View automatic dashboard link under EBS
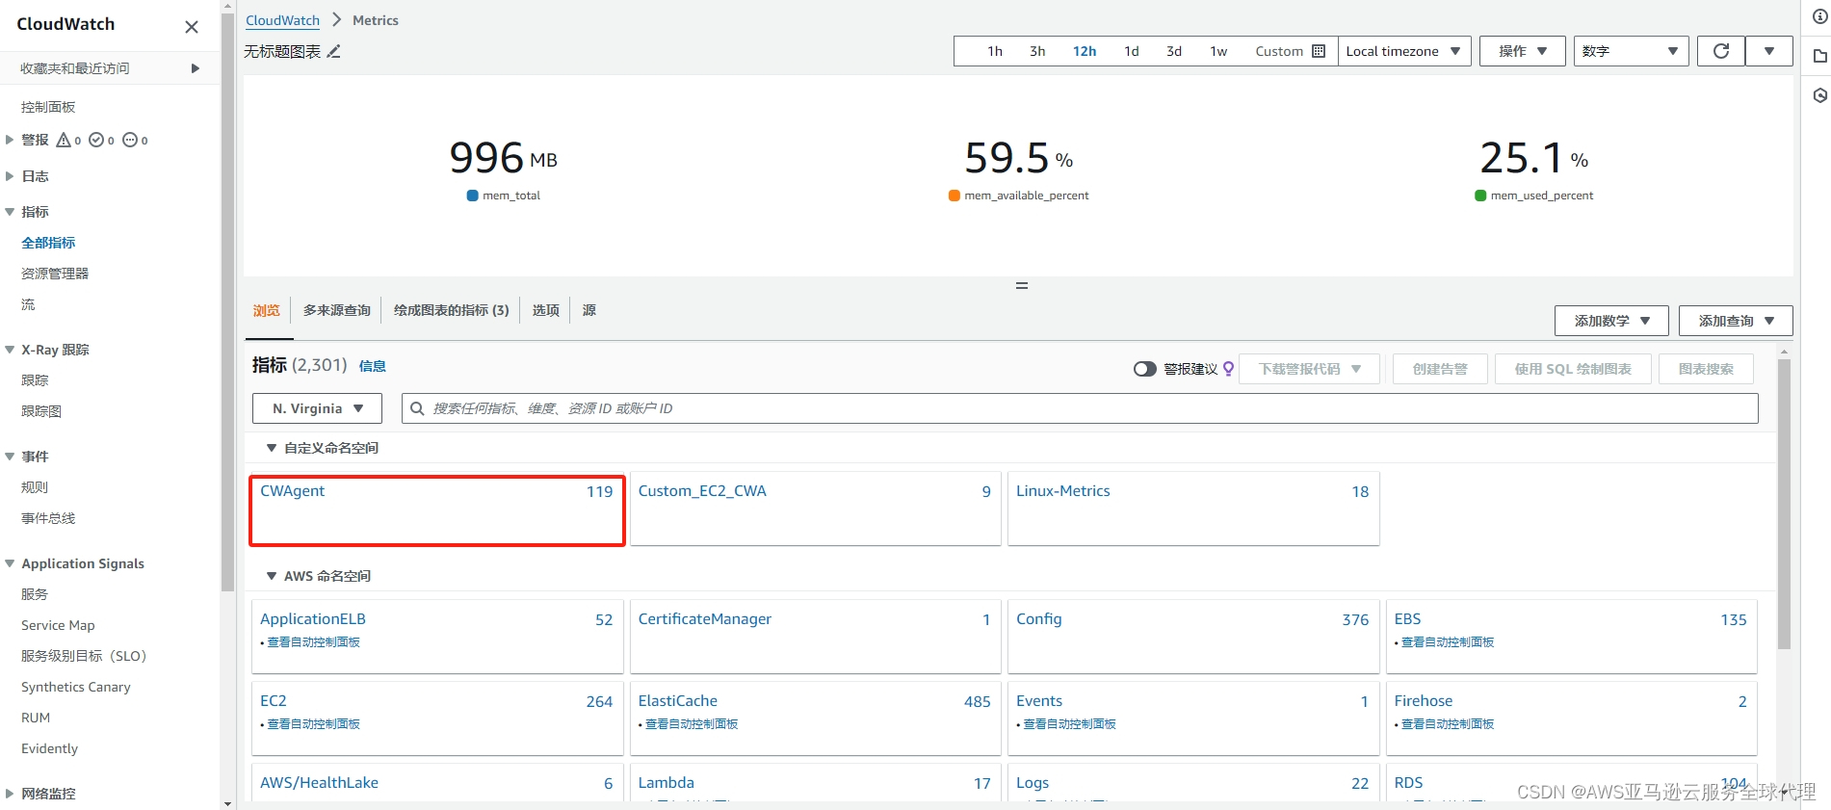Viewport: 1831px width, 810px height. pos(1448,642)
